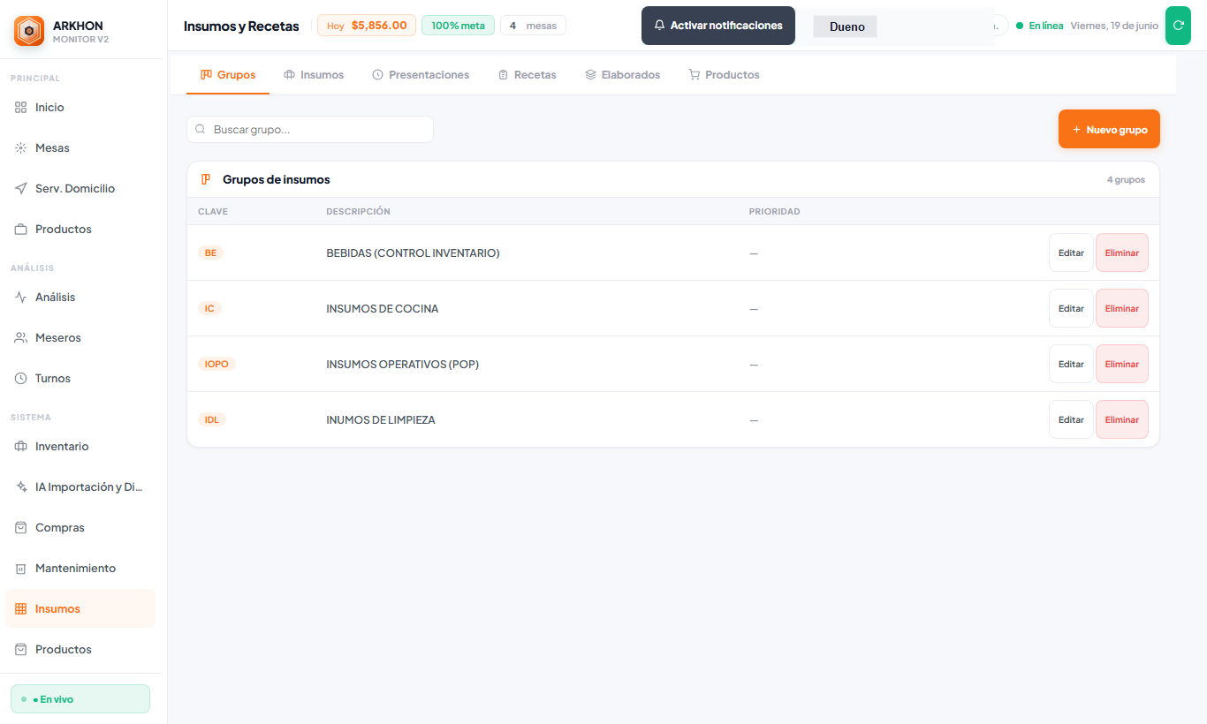Open the Elaborados tab
This screenshot has height=724, width=1207.
click(622, 75)
